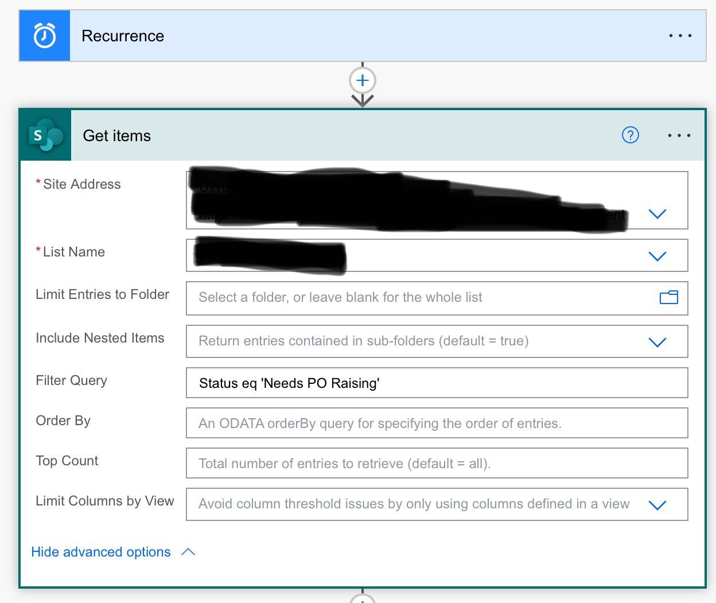The width and height of the screenshot is (716, 603).
Task: Open the Get items ellipsis menu
Action: pyautogui.click(x=679, y=135)
